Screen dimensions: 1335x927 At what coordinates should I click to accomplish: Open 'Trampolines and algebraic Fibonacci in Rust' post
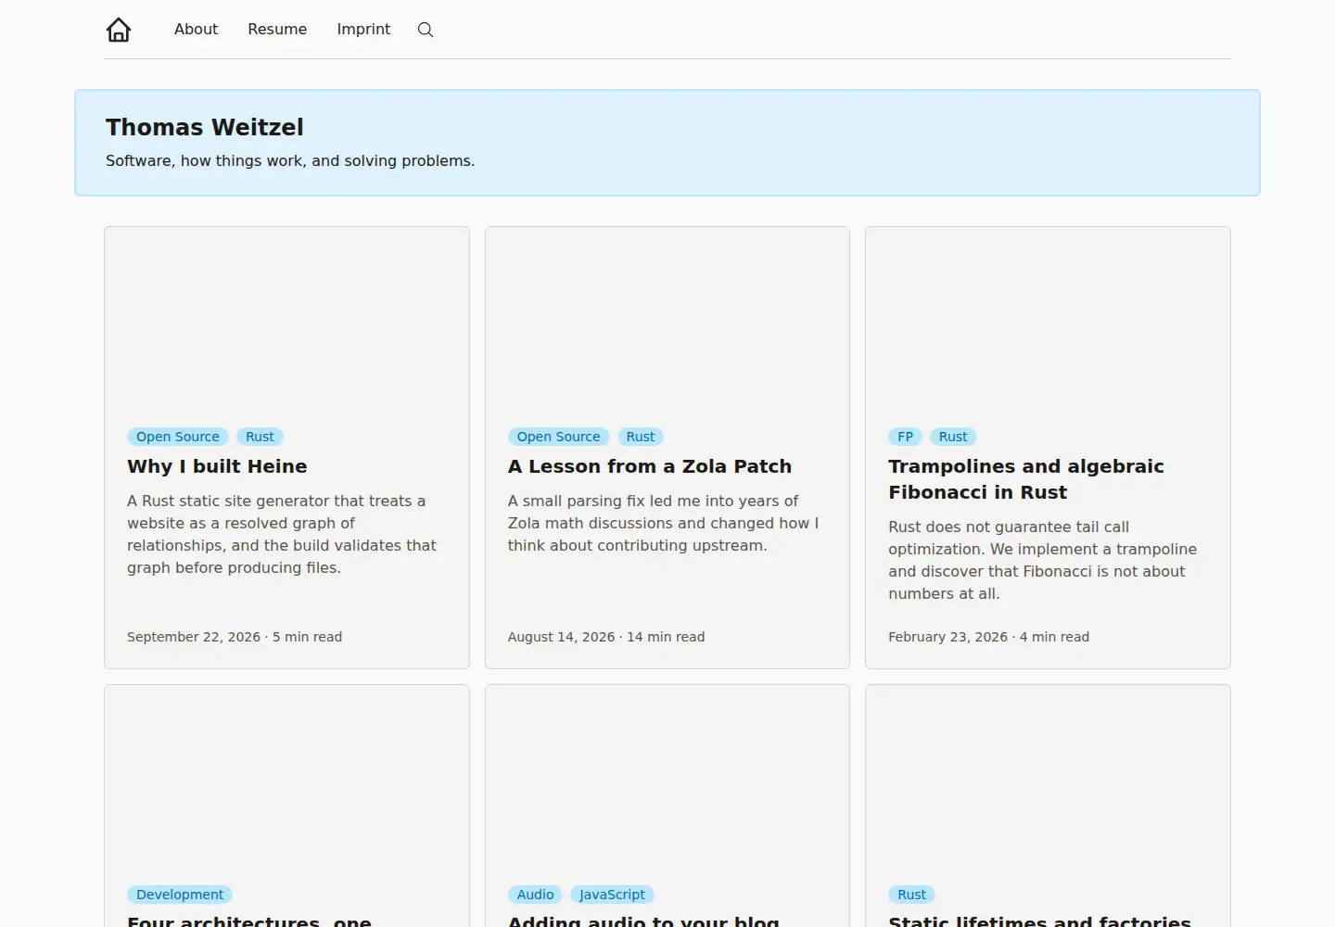point(1026,479)
